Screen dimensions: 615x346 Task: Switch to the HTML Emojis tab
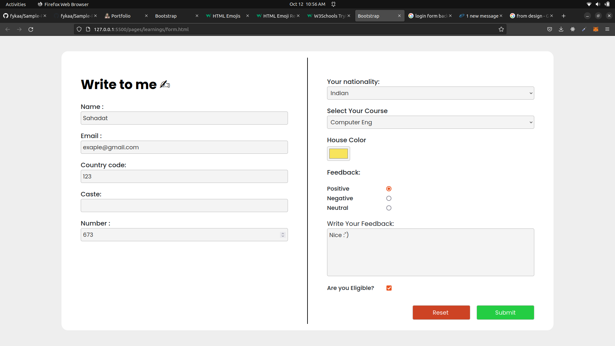pos(226,16)
